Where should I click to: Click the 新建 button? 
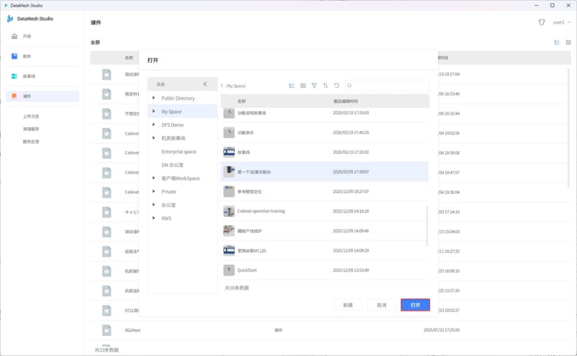pos(348,305)
